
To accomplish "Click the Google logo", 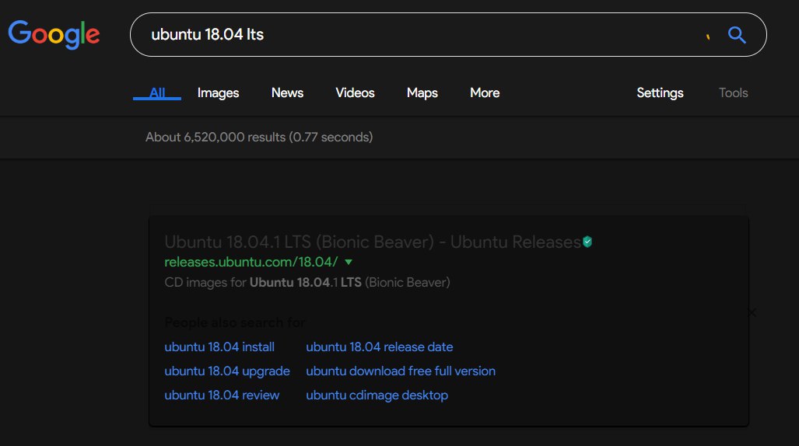I will (54, 35).
